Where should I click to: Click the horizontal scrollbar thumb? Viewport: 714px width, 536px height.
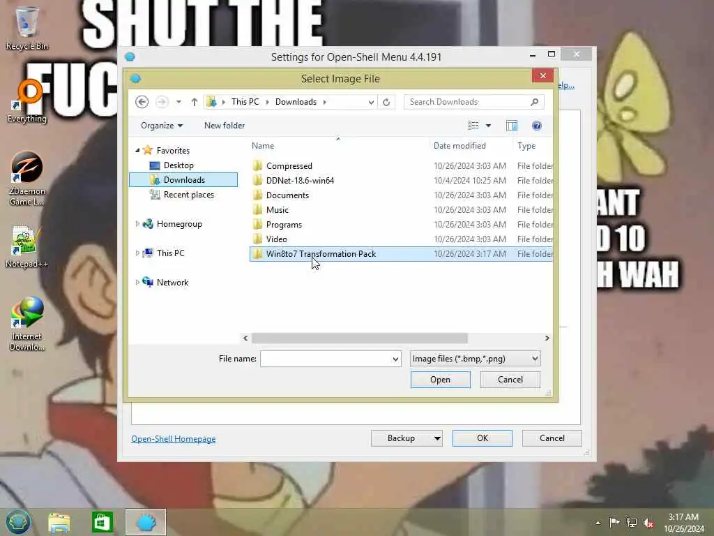(360, 338)
